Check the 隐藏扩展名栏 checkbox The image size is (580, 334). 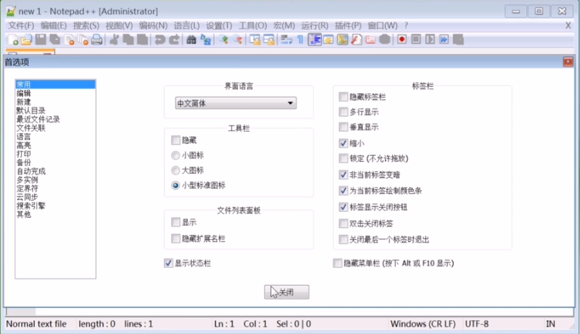point(176,239)
